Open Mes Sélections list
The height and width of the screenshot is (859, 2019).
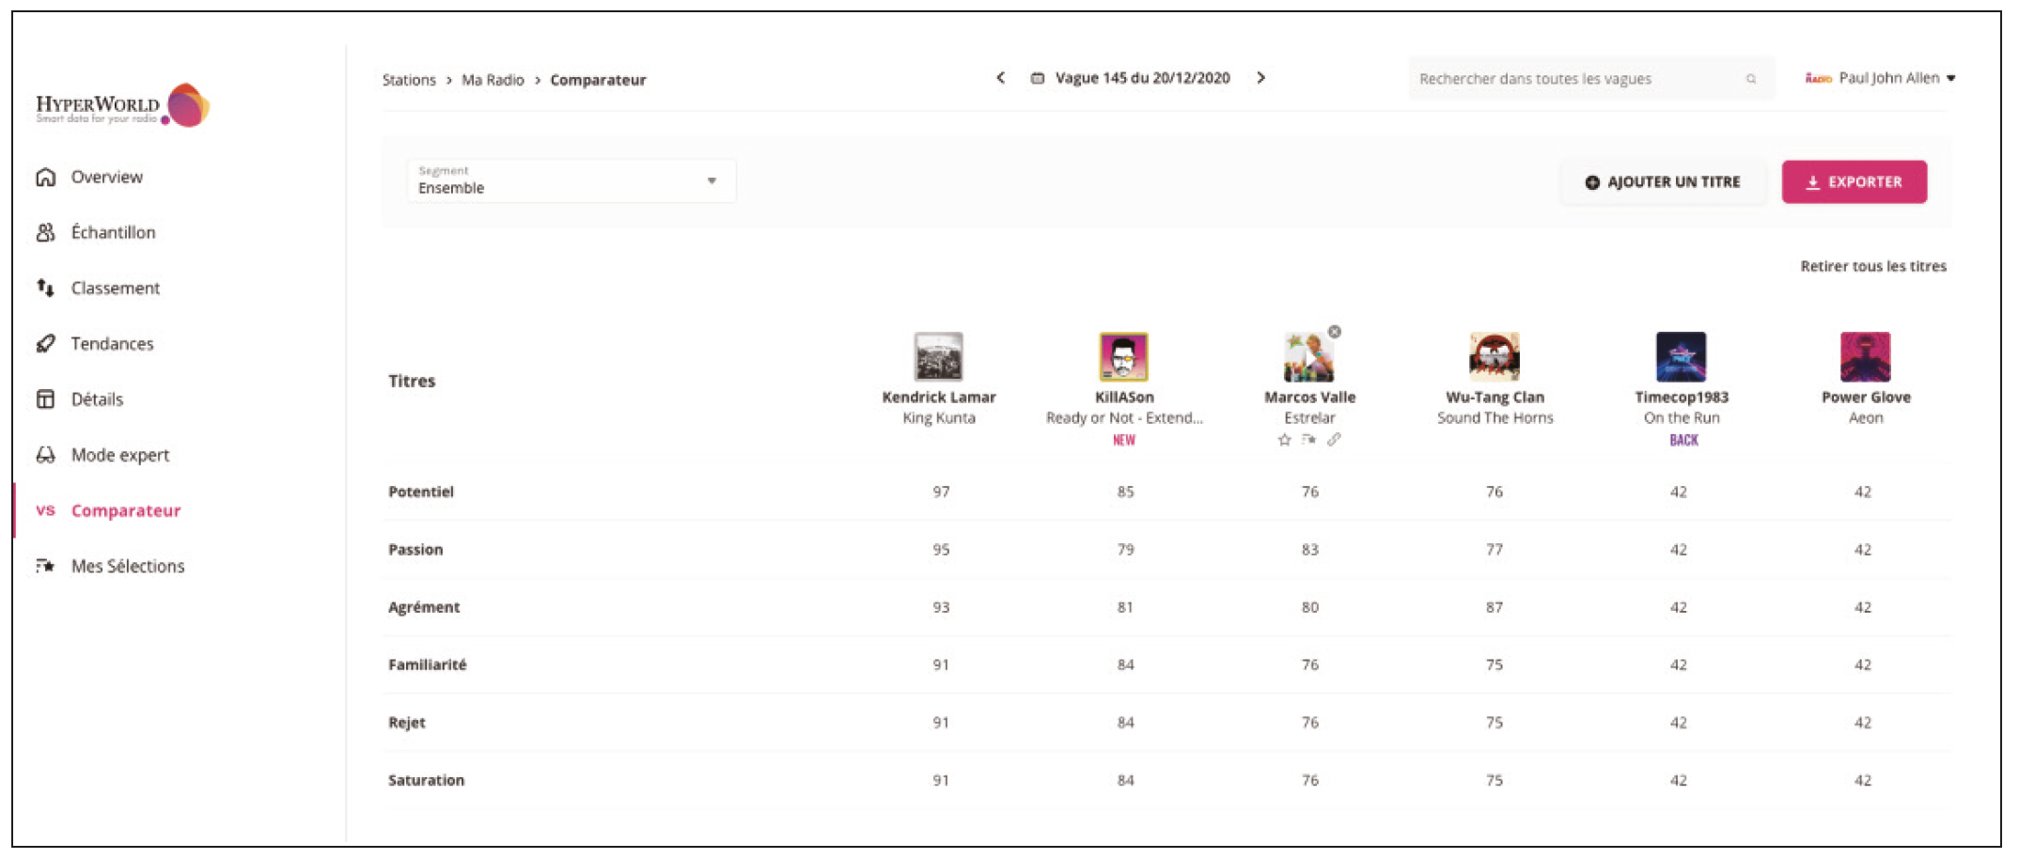click(127, 566)
